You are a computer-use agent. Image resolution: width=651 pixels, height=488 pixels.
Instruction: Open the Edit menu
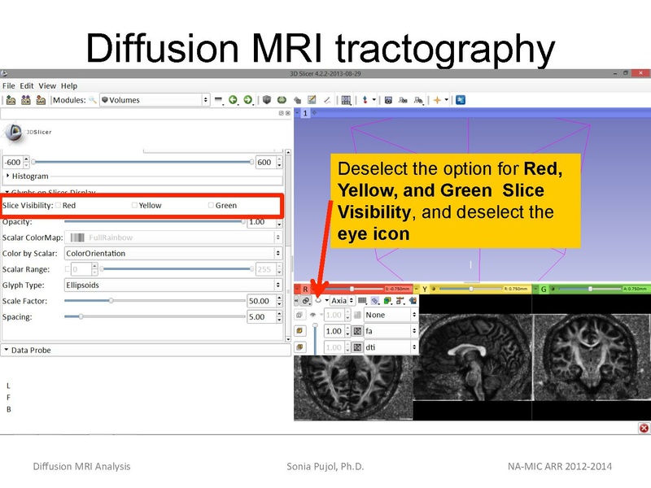[27, 86]
